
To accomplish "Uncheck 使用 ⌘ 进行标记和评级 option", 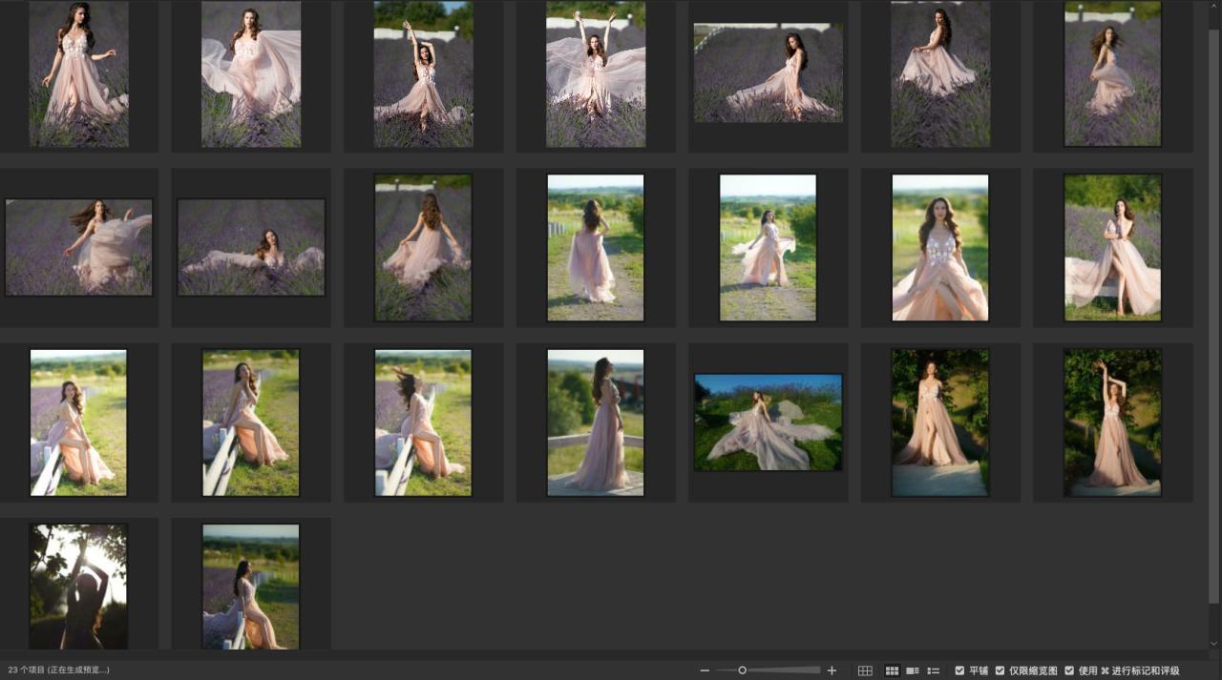I will click(x=1069, y=670).
